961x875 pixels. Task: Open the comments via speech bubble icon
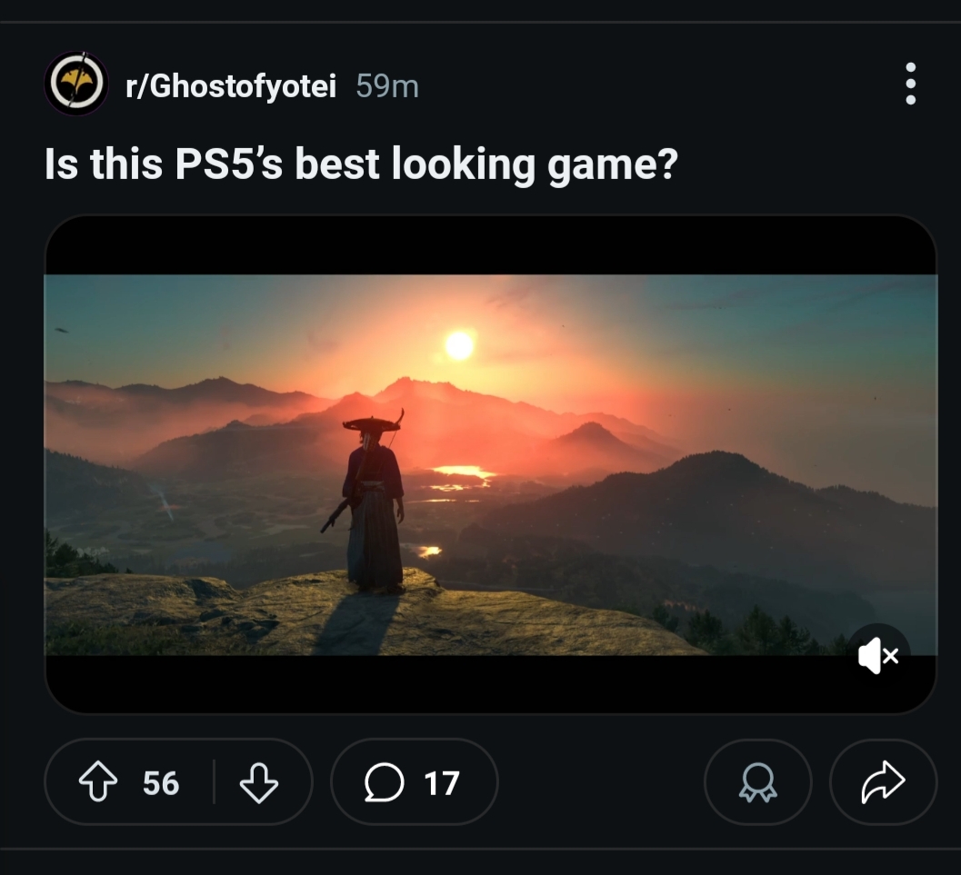coord(384,782)
